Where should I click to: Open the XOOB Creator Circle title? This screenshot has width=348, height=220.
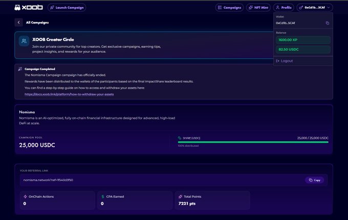(x=53, y=40)
